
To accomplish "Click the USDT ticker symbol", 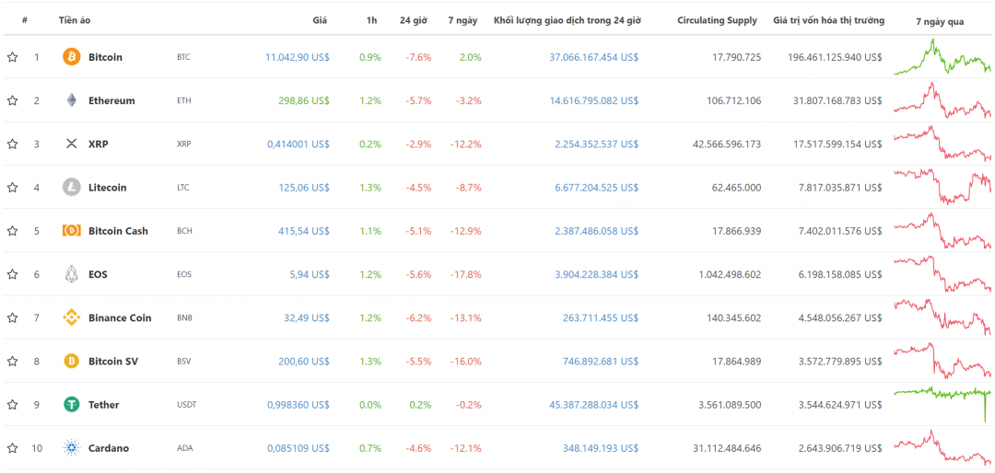I will point(186,405).
